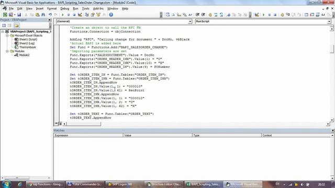335x188 pixels.
Task: Click the volume speaker icon in the tray
Action: pyautogui.click(x=302, y=184)
